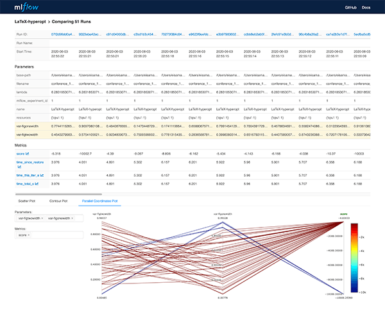
Task: Click the score color scale bar
Action: [x=354, y=258]
